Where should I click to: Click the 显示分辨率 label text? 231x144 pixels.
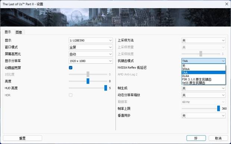pos(13,61)
